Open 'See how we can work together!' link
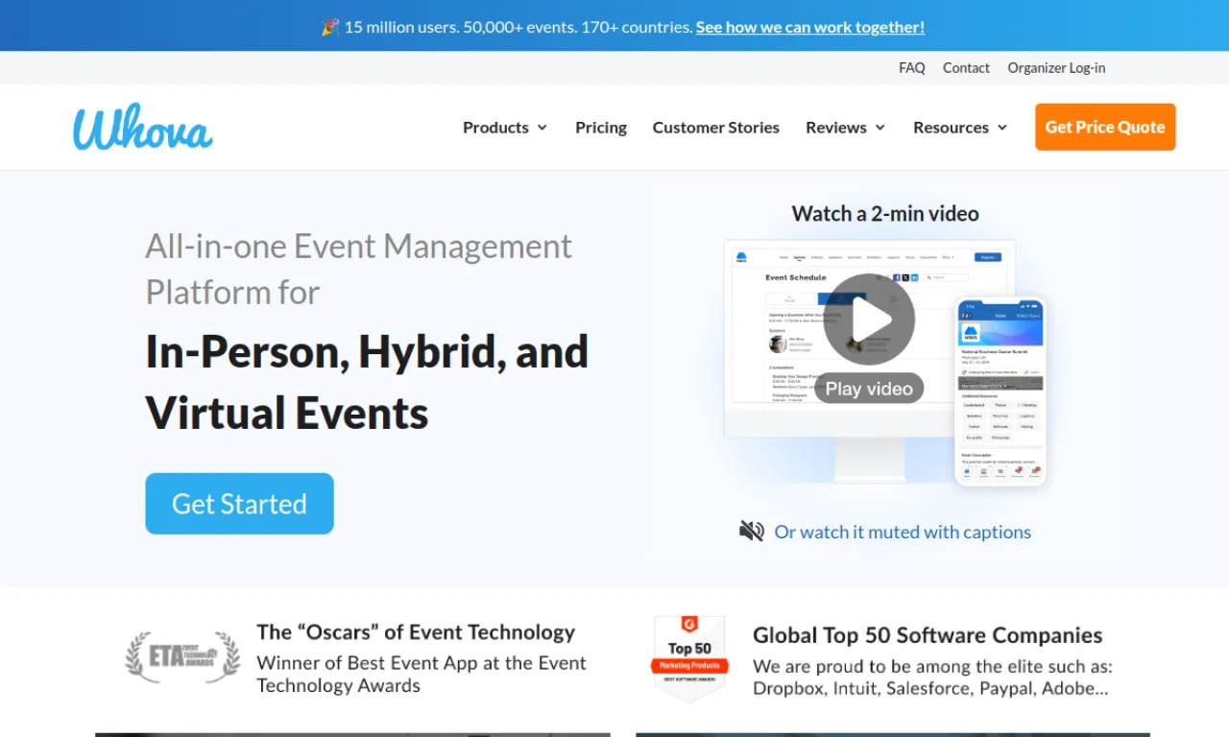This screenshot has width=1229, height=737. 810,27
